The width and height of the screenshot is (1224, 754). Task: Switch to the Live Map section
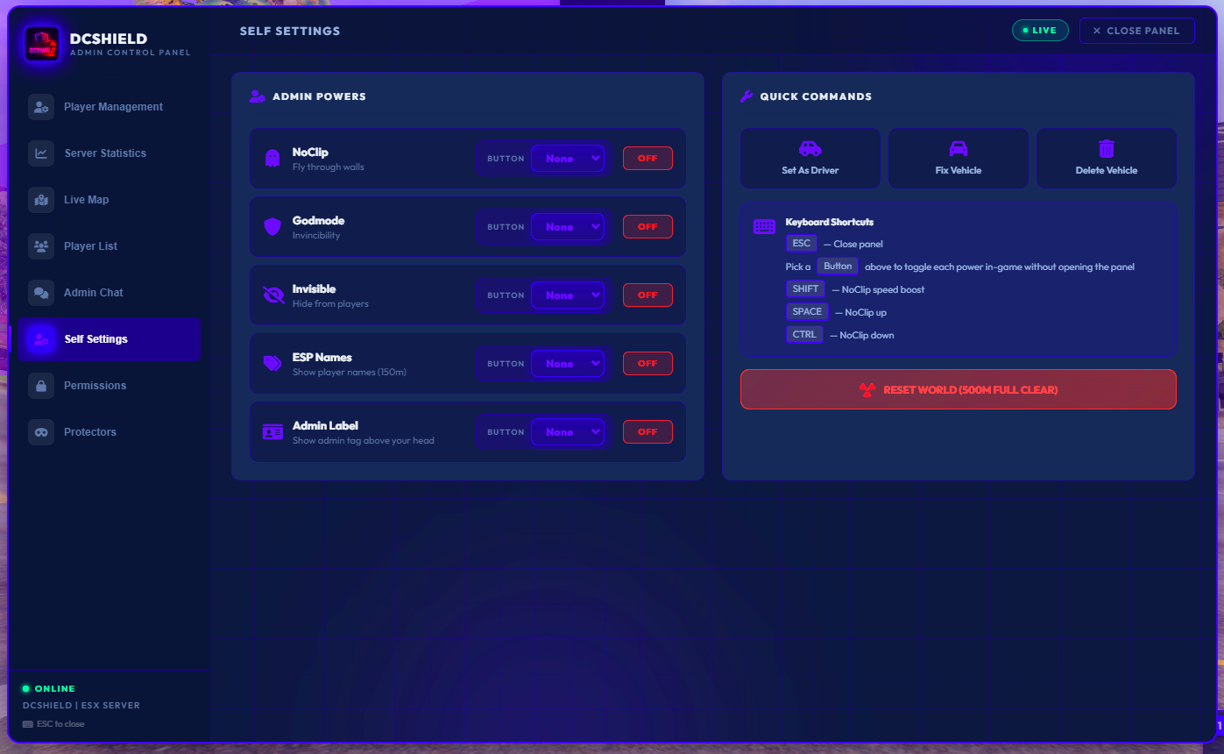point(110,200)
